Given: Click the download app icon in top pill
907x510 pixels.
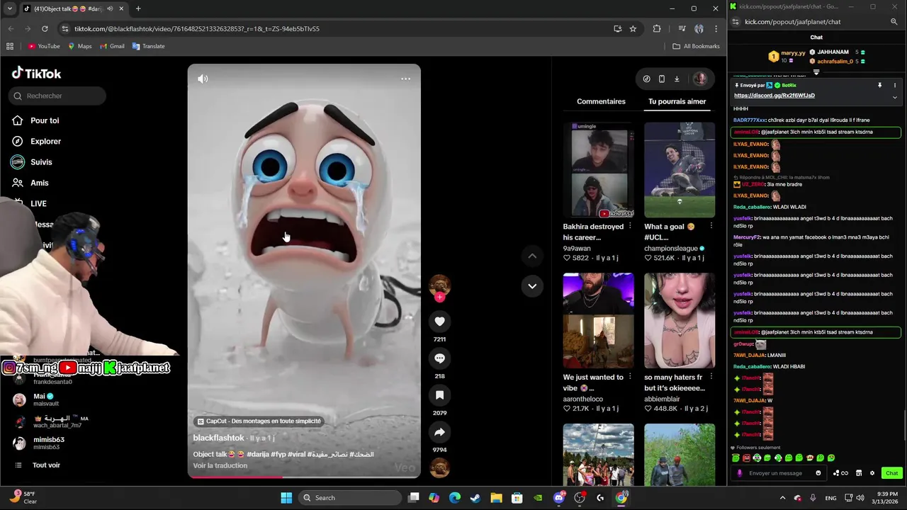Looking at the screenshot, I should tap(677, 79).
